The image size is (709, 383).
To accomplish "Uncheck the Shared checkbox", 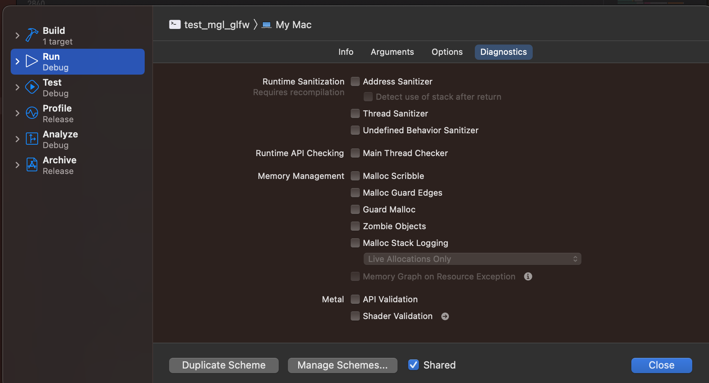I will [414, 365].
